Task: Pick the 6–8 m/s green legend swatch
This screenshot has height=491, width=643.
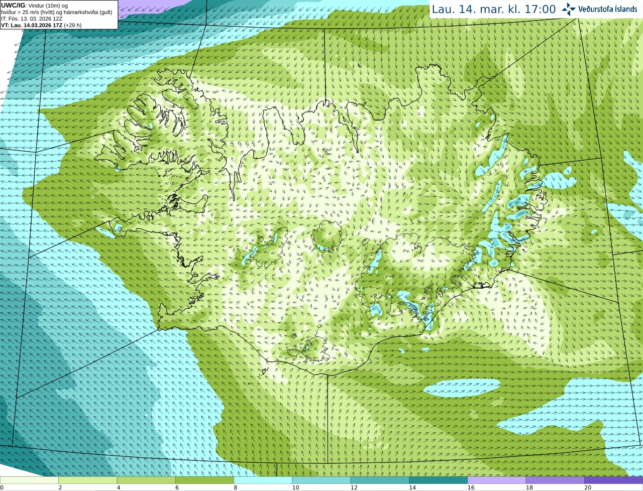Action: (x=204, y=480)
